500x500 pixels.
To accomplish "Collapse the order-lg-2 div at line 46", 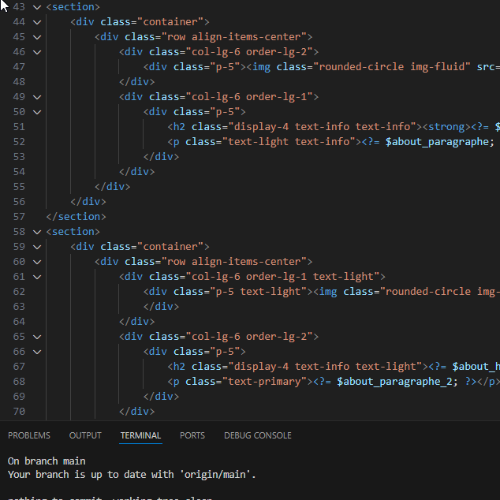I will 37,52.
